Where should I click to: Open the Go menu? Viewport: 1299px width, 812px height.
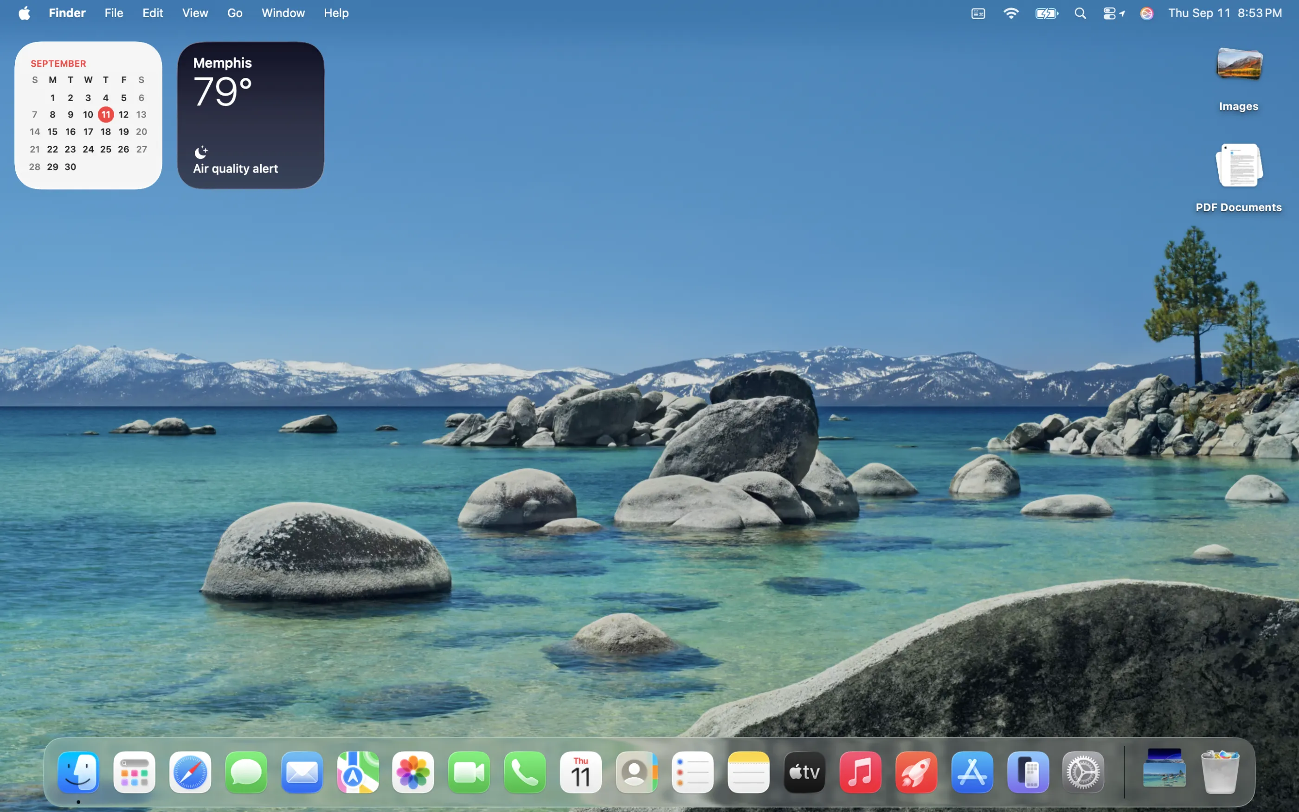point(235,13)
